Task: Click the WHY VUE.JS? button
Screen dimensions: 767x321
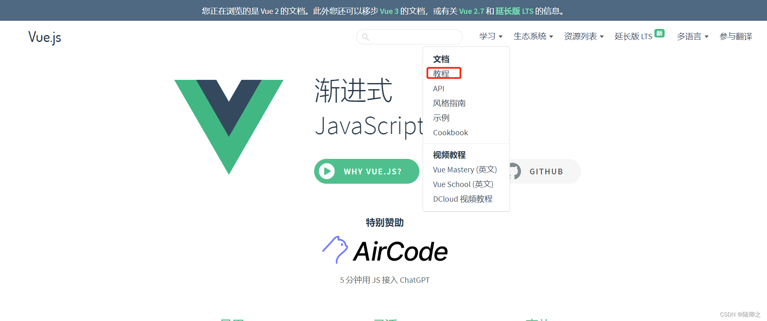Action: point(367,171)
